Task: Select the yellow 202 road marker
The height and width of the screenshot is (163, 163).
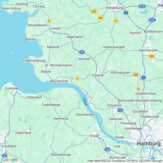Action: point(94,12)
